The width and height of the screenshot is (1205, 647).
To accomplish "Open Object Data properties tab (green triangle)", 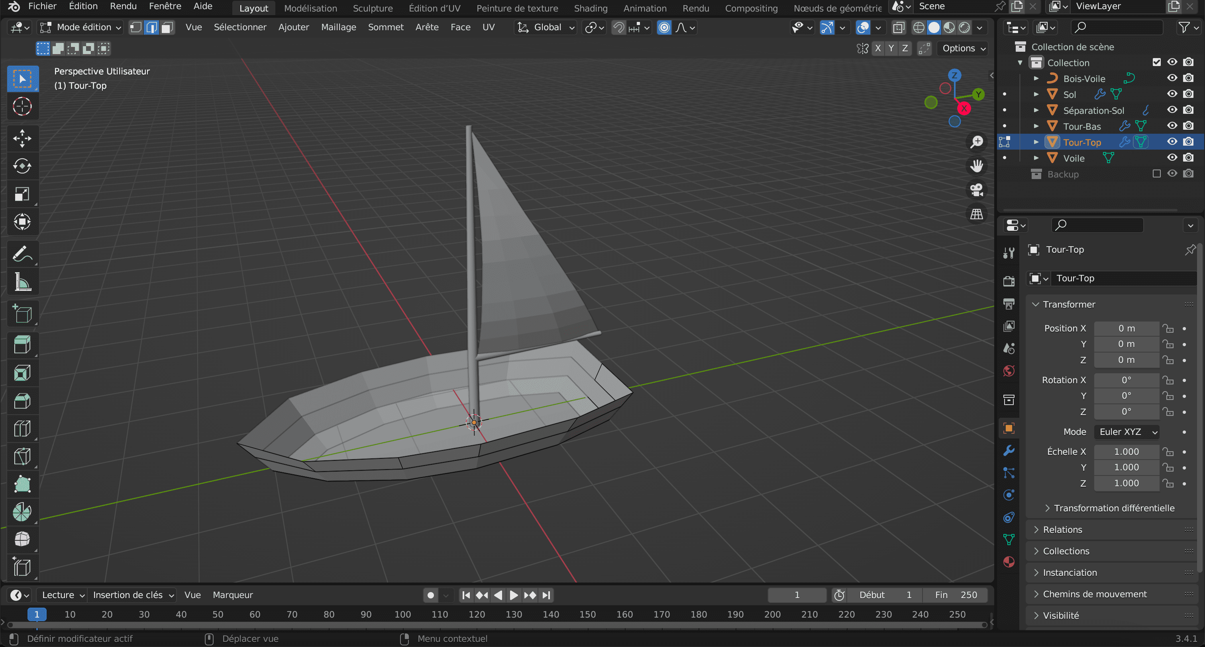I will pyautogui.click(x=1009, y=540).
